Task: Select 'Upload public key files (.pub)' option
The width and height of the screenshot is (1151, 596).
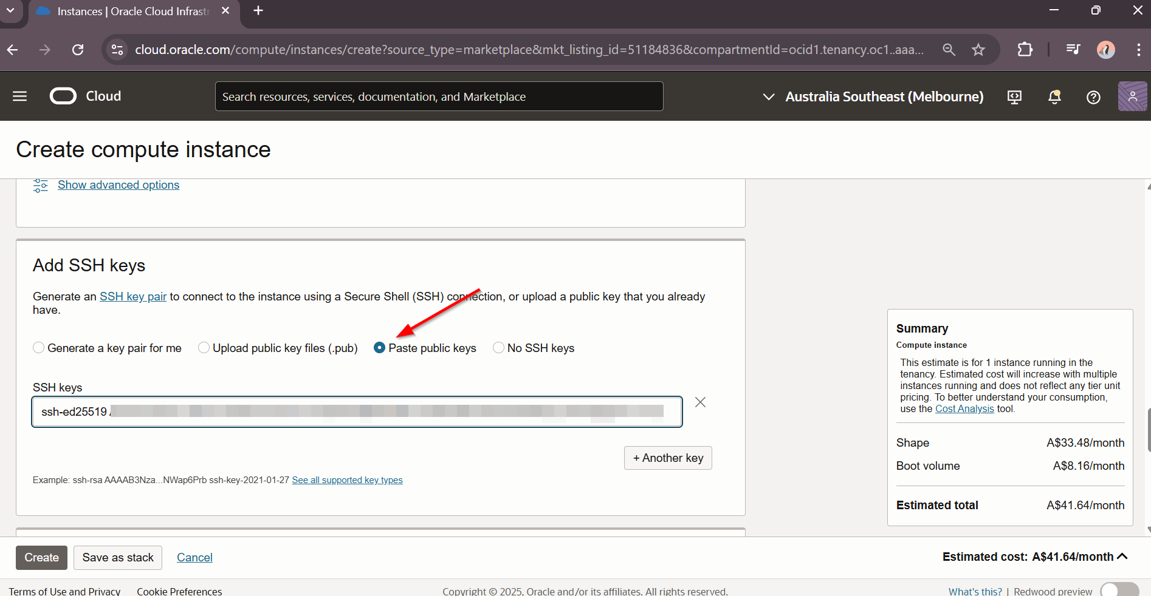Action: 204,348
